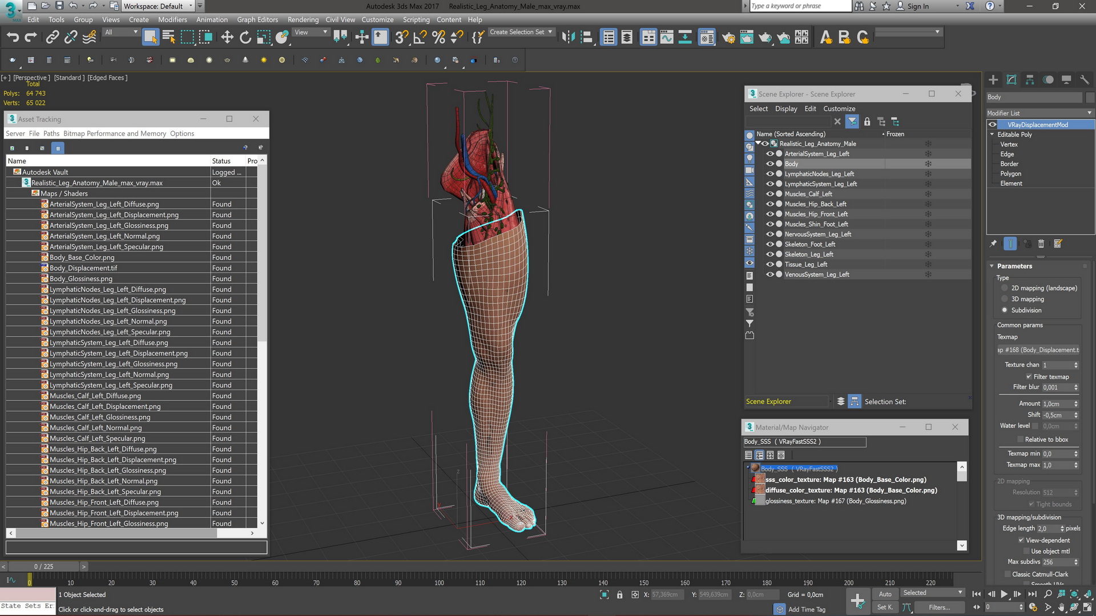This screenshot has width=1096, height=616.
Task: Click the Auto key button
Action: pyautogui.click(x=885, y=594)
